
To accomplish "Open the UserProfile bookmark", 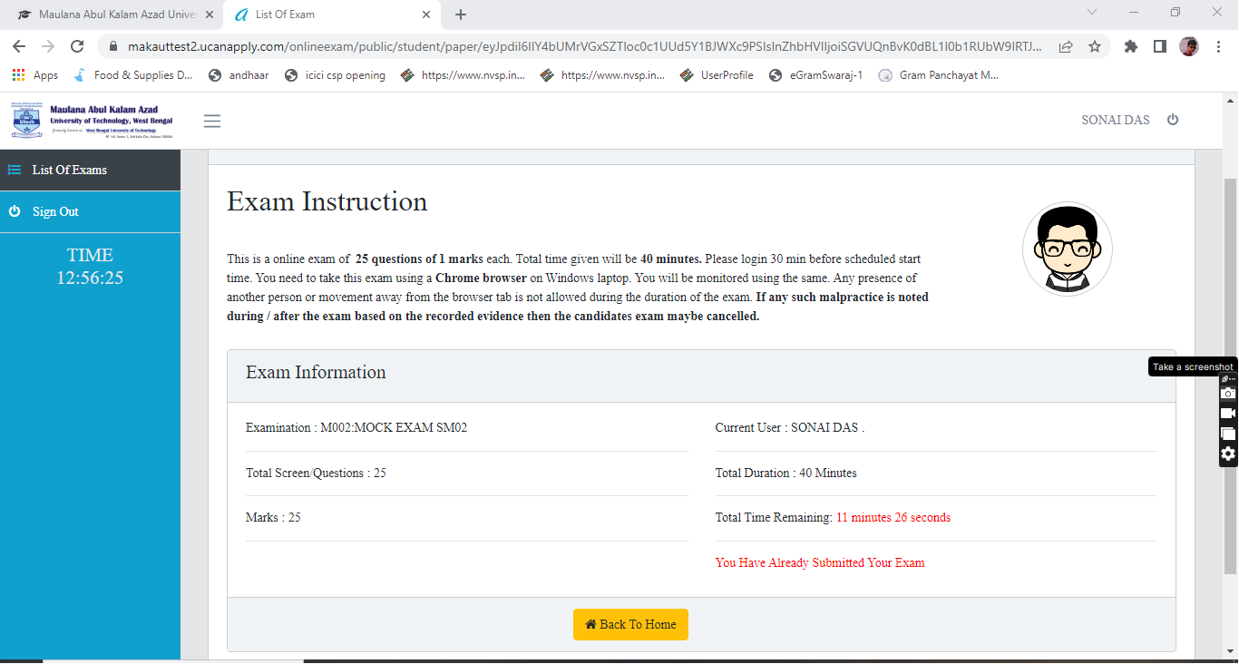I will 717,75.
